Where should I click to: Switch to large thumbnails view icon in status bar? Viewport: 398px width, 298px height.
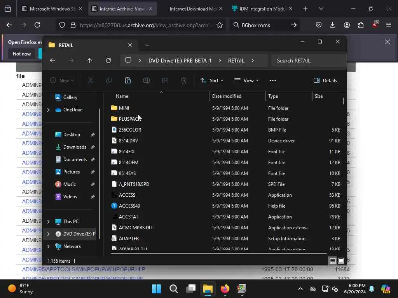point(341,261)
